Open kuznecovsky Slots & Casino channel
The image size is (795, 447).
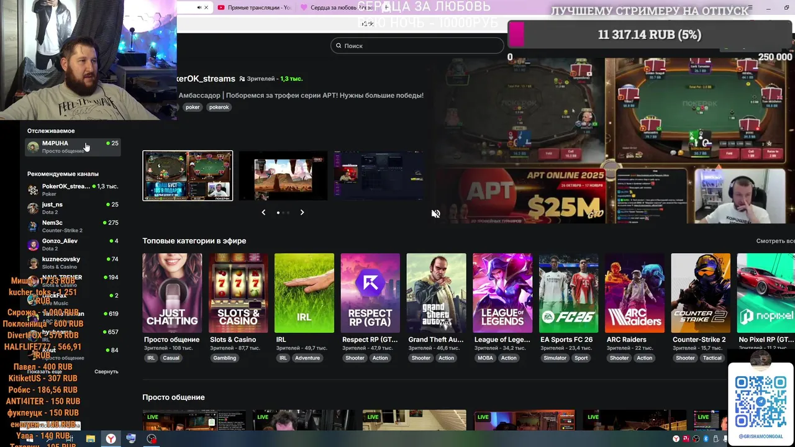click(x=73, y=263)
